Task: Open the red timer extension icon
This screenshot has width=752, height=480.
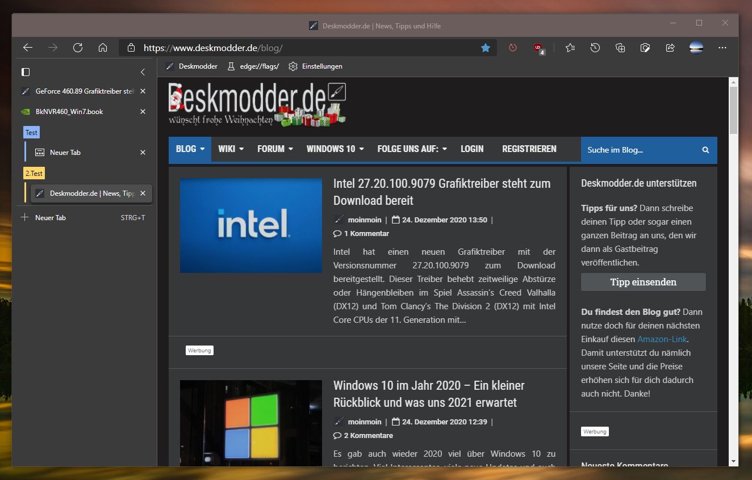Action: tap(513, 48)
